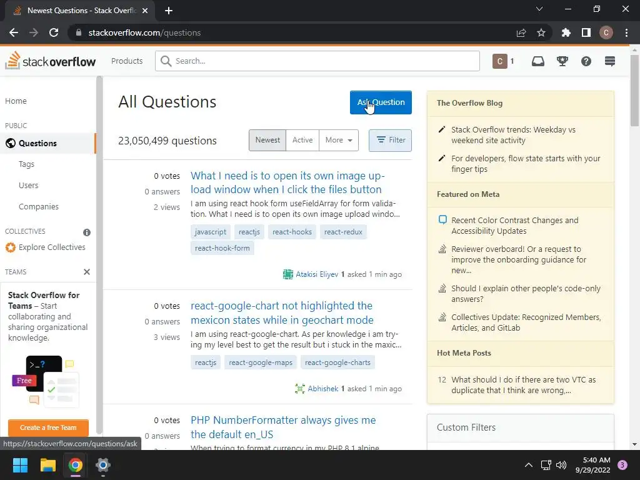Viewport: 640px width, 480px height.
Task: Open a new browser tab
Action: (x=169, y=11)
